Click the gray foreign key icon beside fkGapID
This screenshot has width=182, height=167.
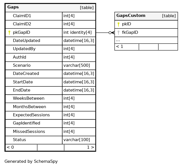pyautogui.click(x=118, y=33)
